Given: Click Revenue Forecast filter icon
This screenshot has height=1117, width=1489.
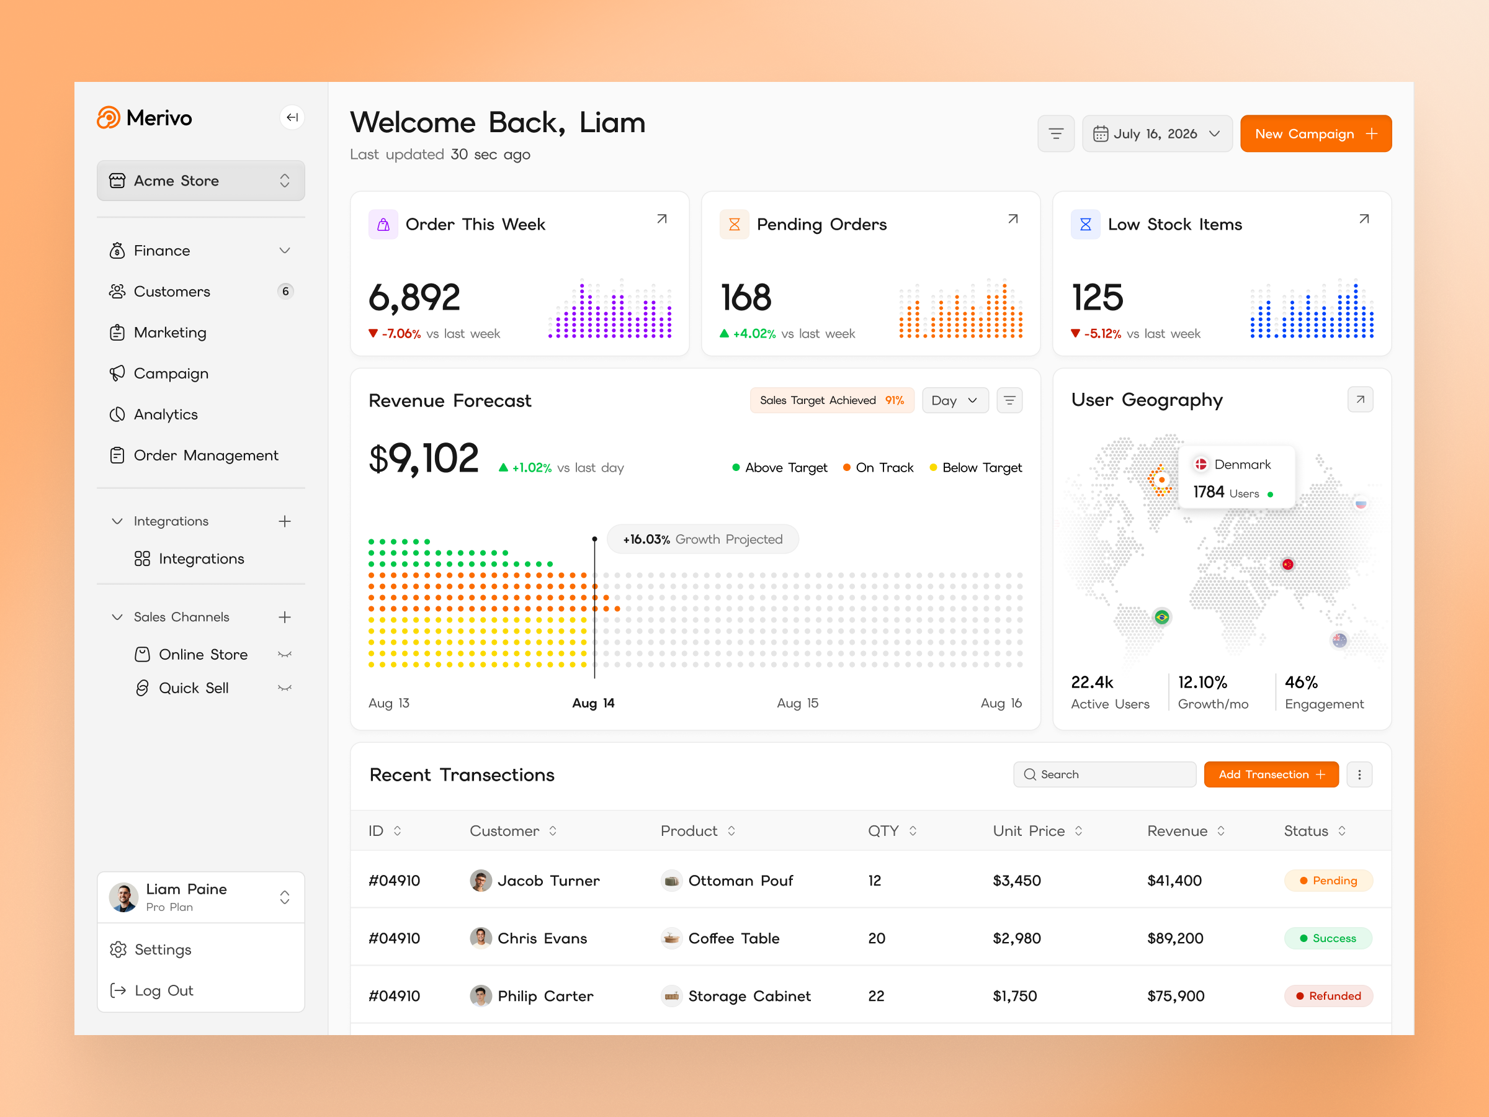Looking at the screenshot, I should tap(1009, 400).
